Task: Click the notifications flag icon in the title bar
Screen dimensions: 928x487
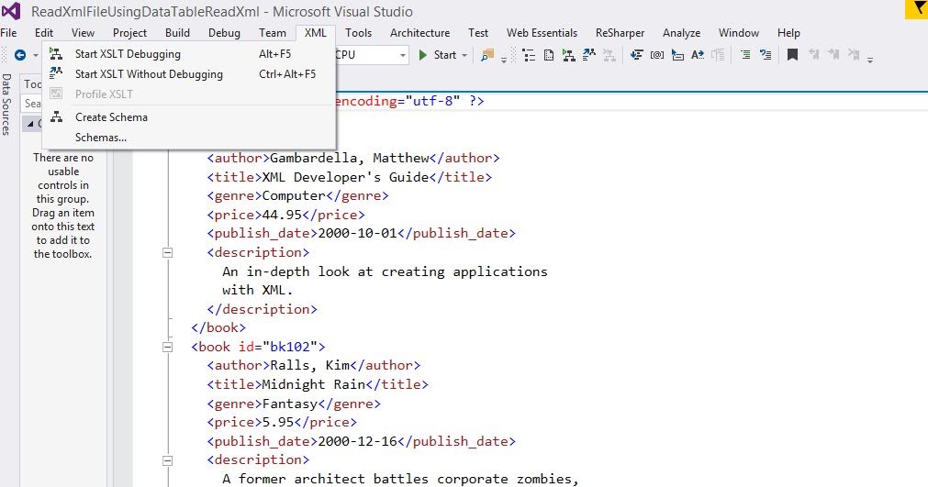Action: pyautogui.click(x=917, y=10)
